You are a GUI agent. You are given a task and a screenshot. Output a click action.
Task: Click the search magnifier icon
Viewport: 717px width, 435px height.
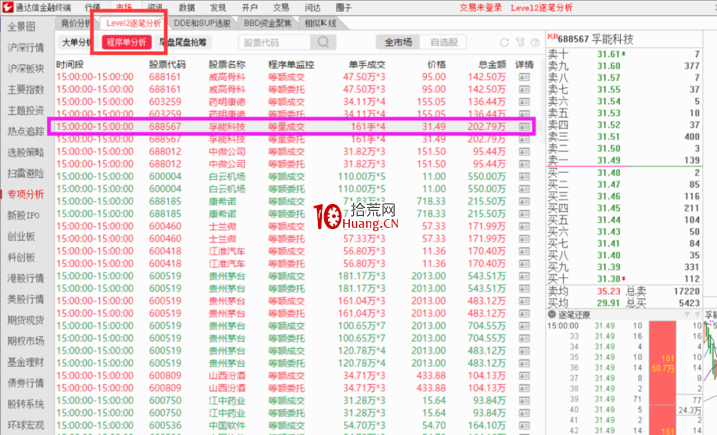[x=323, y=42]
